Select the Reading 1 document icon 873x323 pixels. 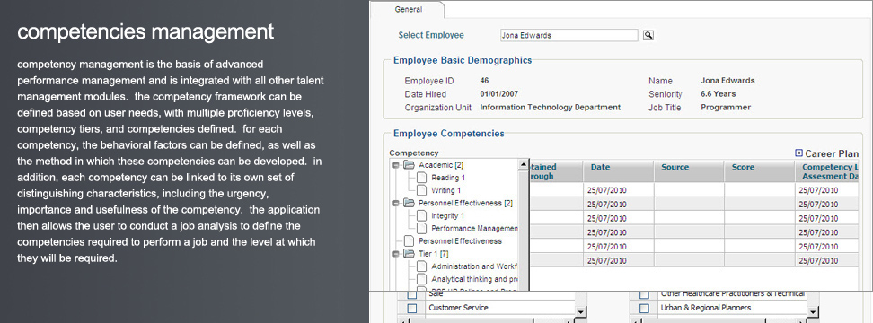(421, 178)
